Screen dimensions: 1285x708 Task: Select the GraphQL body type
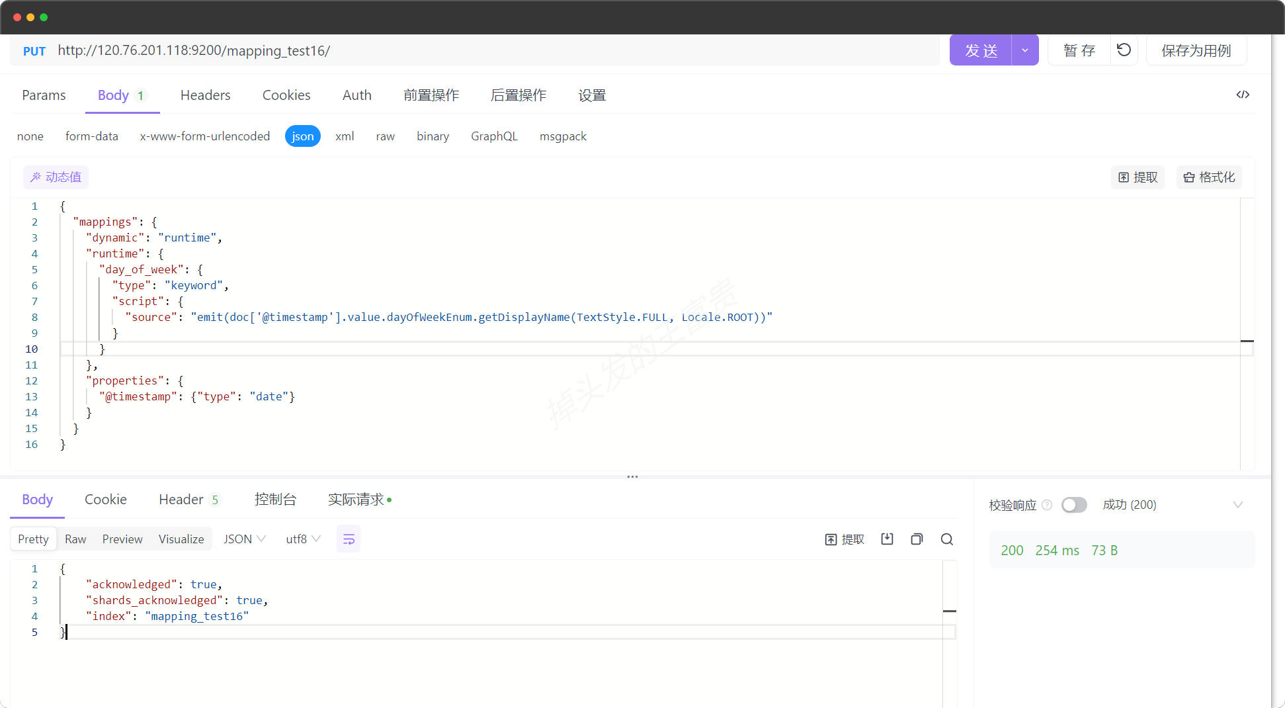494,136
